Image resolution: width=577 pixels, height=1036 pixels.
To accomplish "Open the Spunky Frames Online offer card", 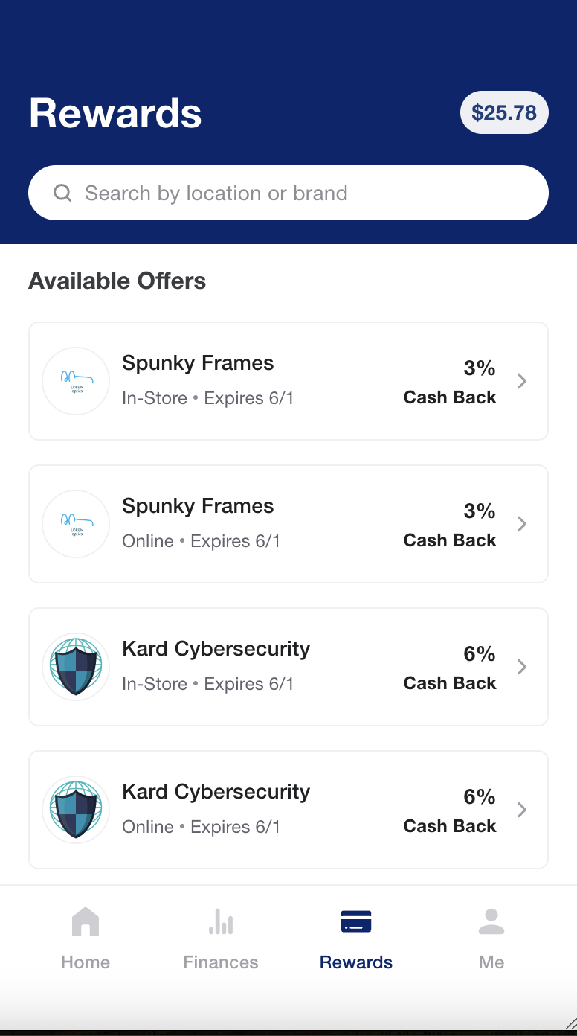I will point(288,524).
